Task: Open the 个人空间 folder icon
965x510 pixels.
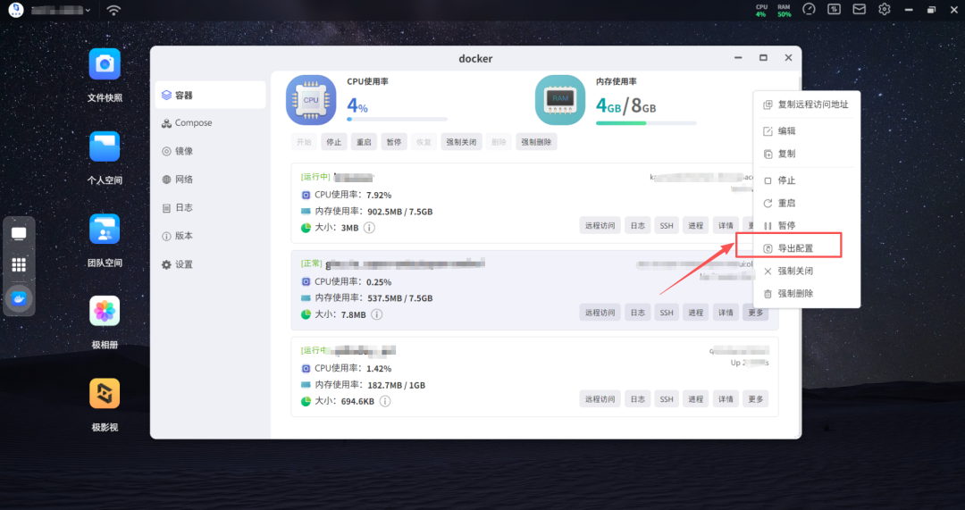Action: point(105,146)
